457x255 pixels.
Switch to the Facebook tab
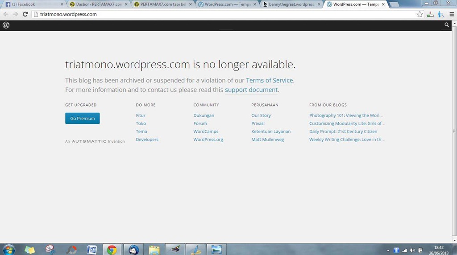point(34,4)
